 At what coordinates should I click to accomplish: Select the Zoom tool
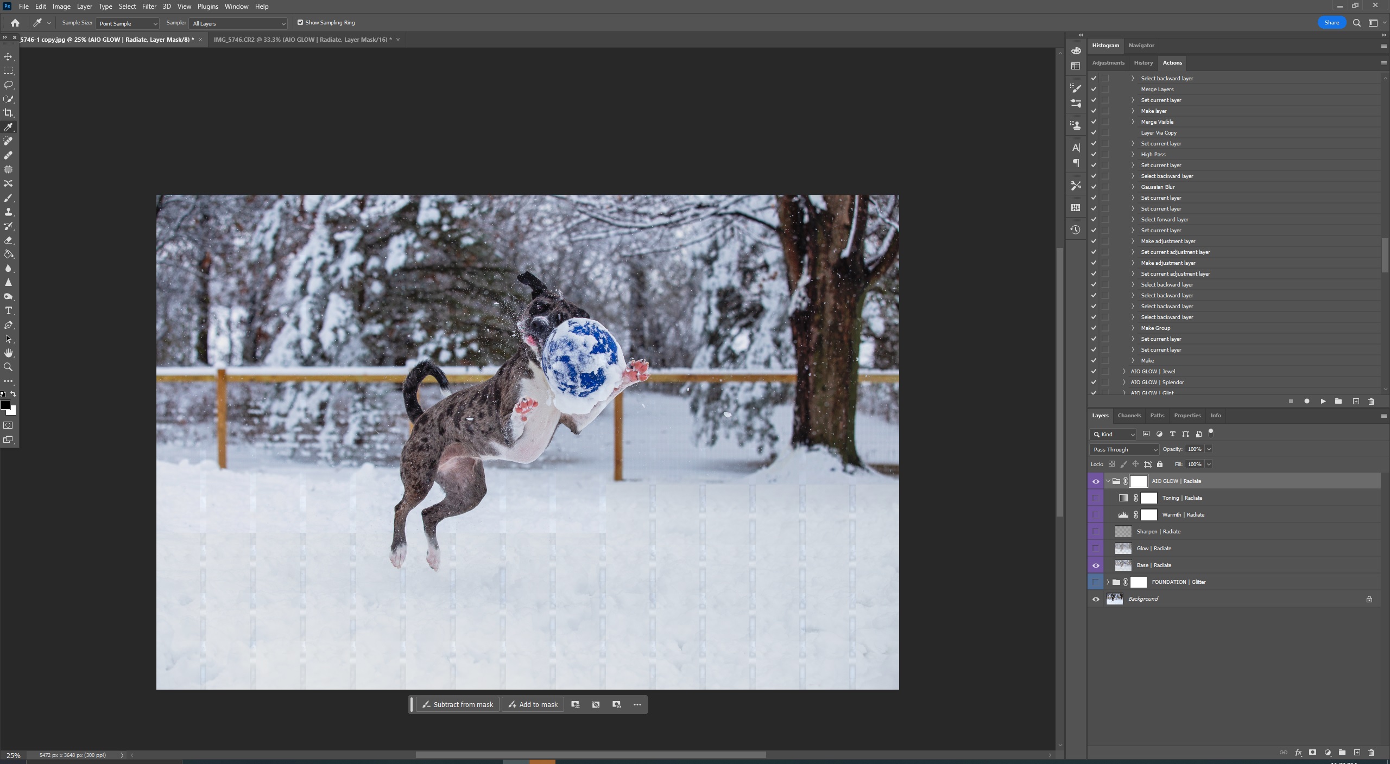9,367
